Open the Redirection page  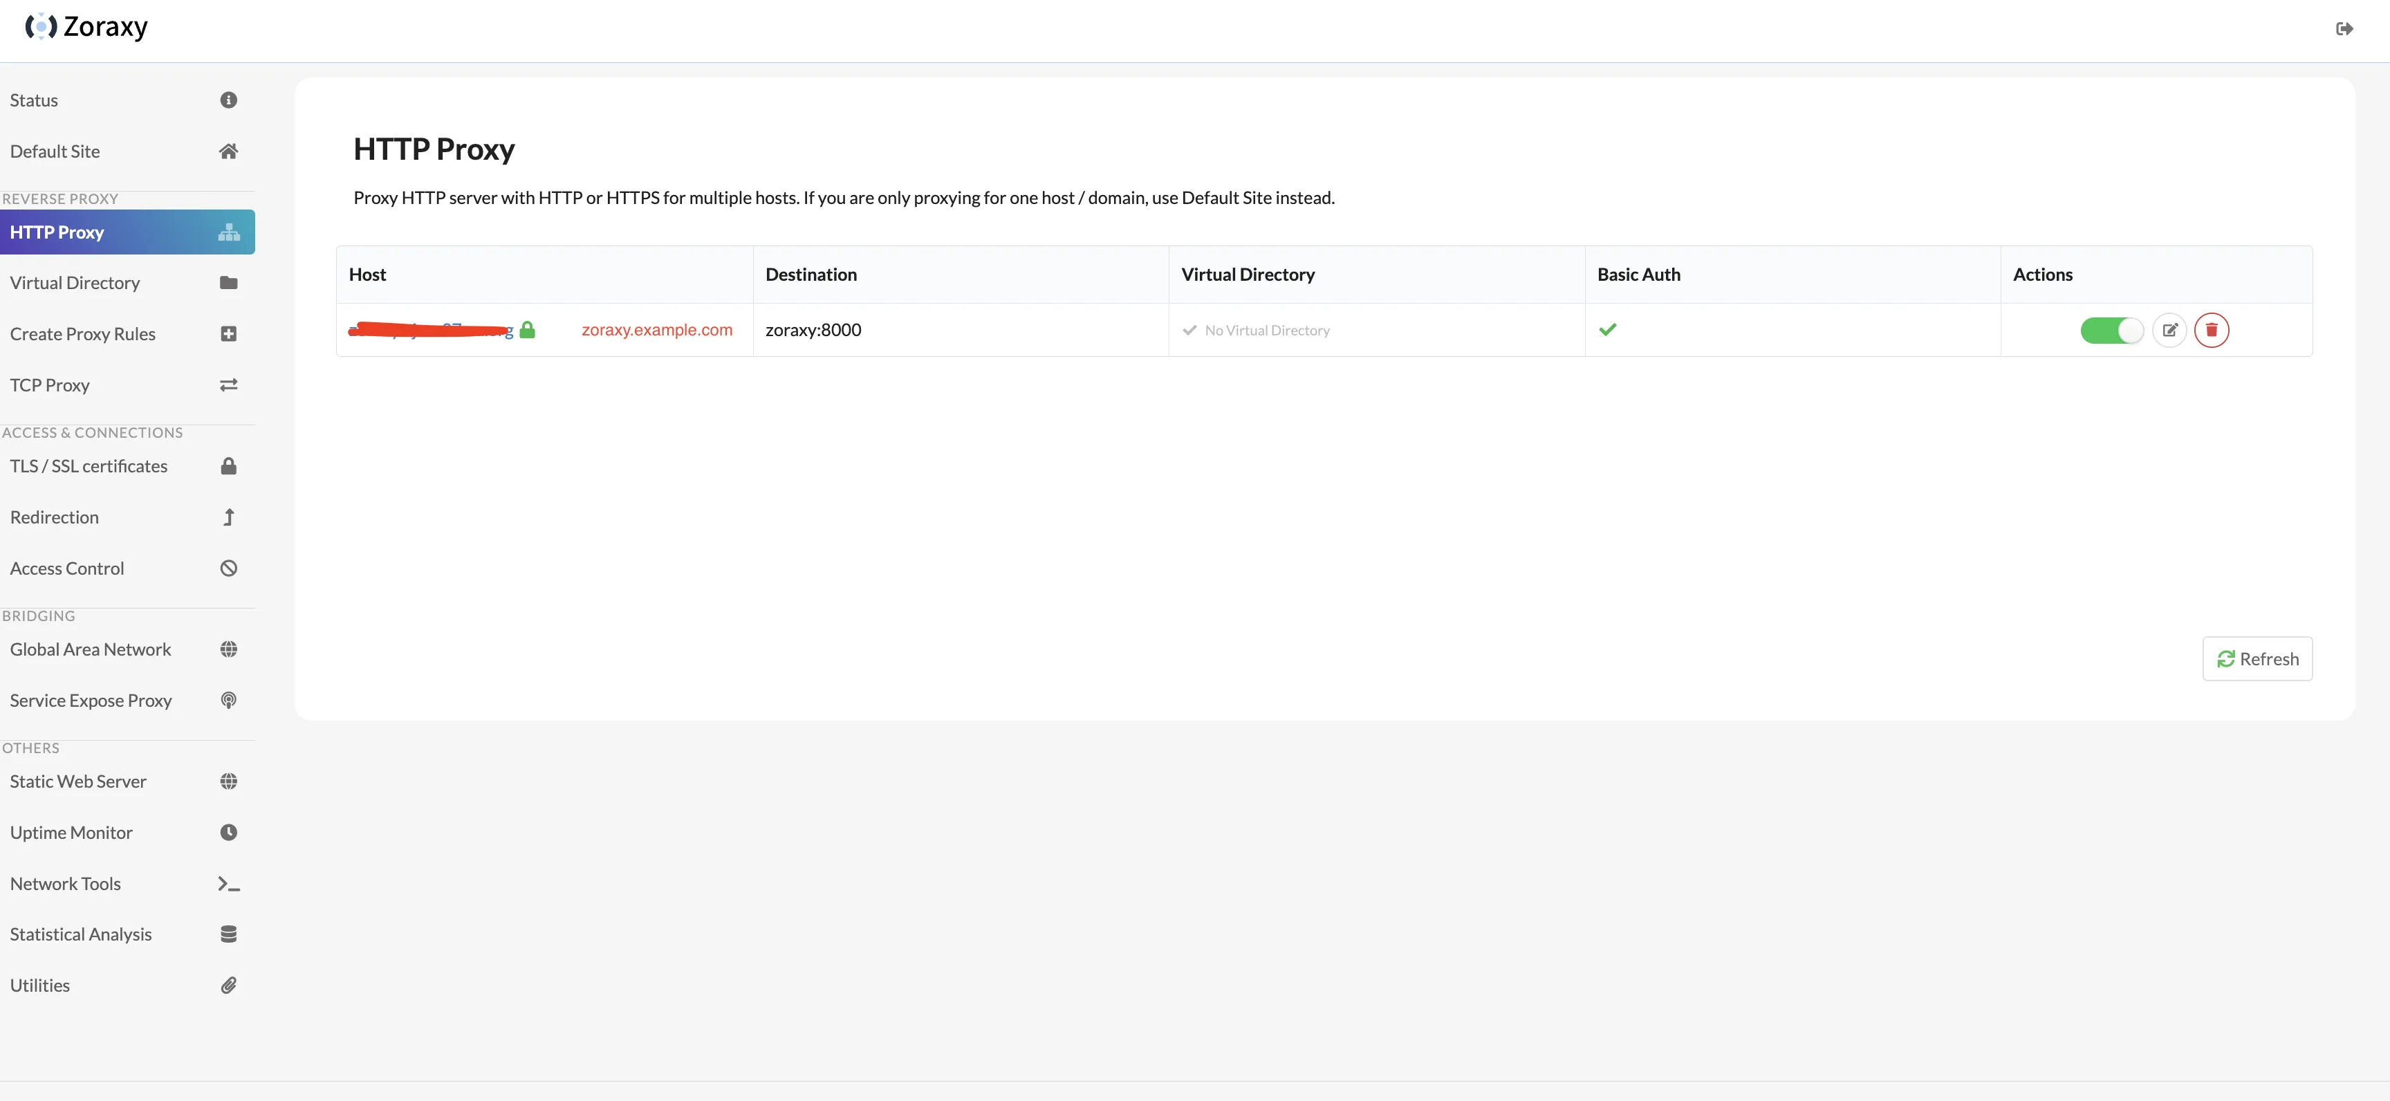tap(127, 517)
